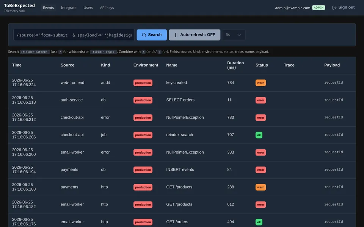Open the API keys tab
The height and width of the screenshot is (227, 364).
click(x=107, y=8)
